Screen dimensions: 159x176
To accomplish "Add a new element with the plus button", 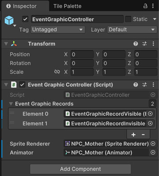I will click(133, 135).
